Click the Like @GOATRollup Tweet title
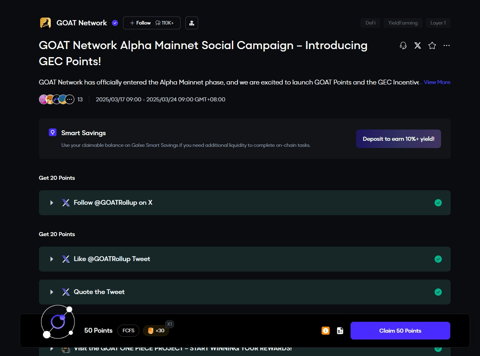480x356 pixels. click(112, 259)
